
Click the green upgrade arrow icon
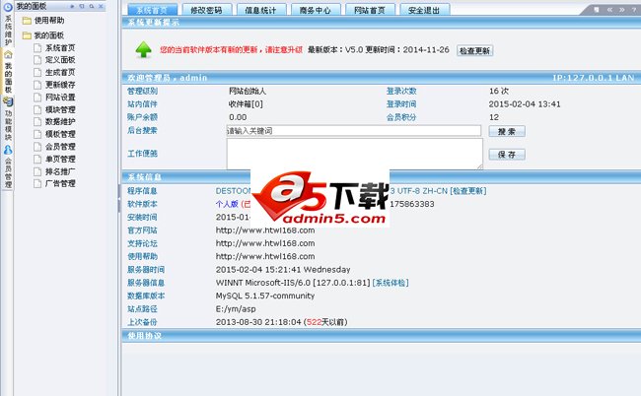pyautogui.click(x=144, y=50)
